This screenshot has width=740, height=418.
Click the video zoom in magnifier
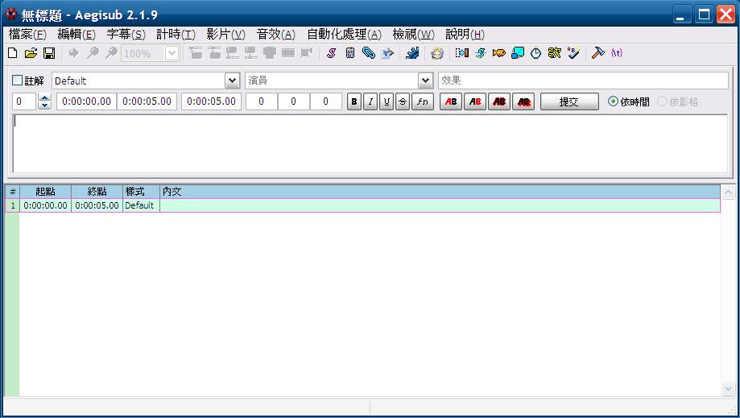coord(93,53)
